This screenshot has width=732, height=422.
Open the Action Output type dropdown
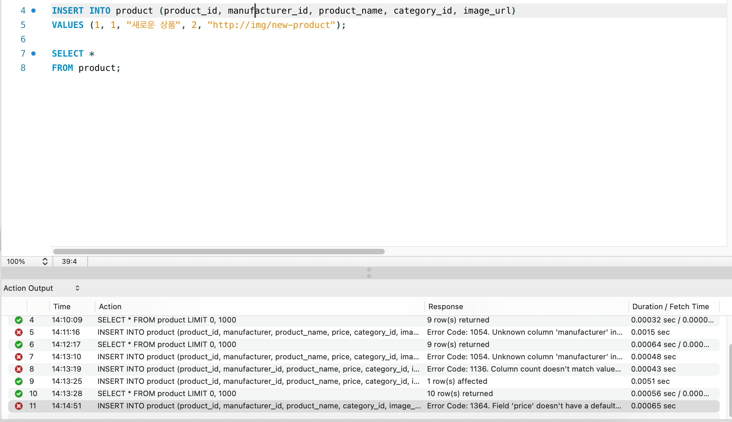pyautogui.click(x=42, y=288)
